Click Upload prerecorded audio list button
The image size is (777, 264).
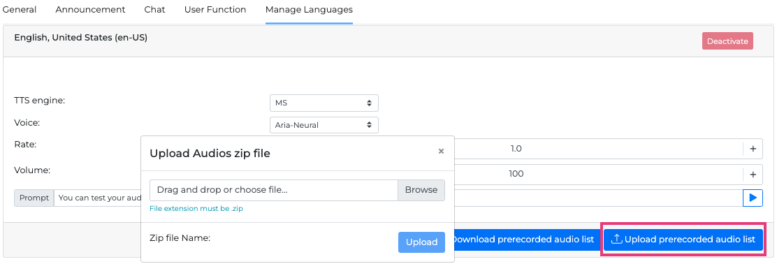coord(683,240)
